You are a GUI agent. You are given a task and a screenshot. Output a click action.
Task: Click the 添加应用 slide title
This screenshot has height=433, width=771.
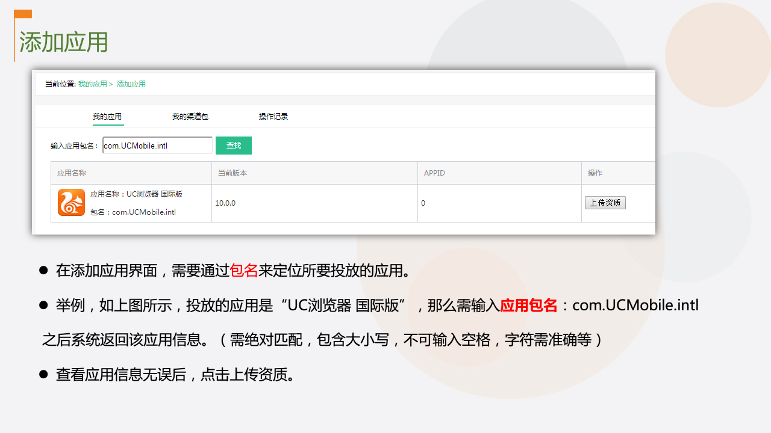[x=64, y=42]
